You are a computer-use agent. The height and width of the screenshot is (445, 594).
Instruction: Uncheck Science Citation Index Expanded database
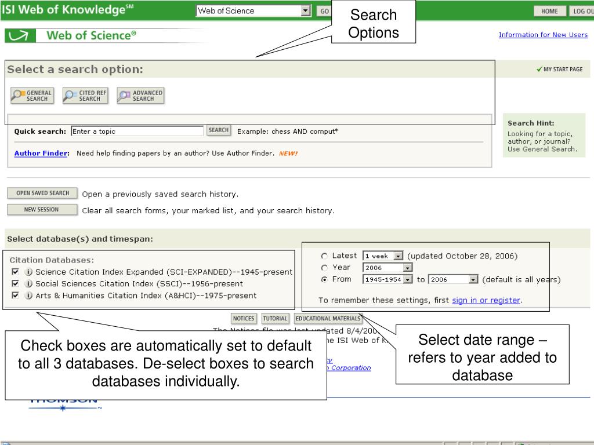(15, 272)
